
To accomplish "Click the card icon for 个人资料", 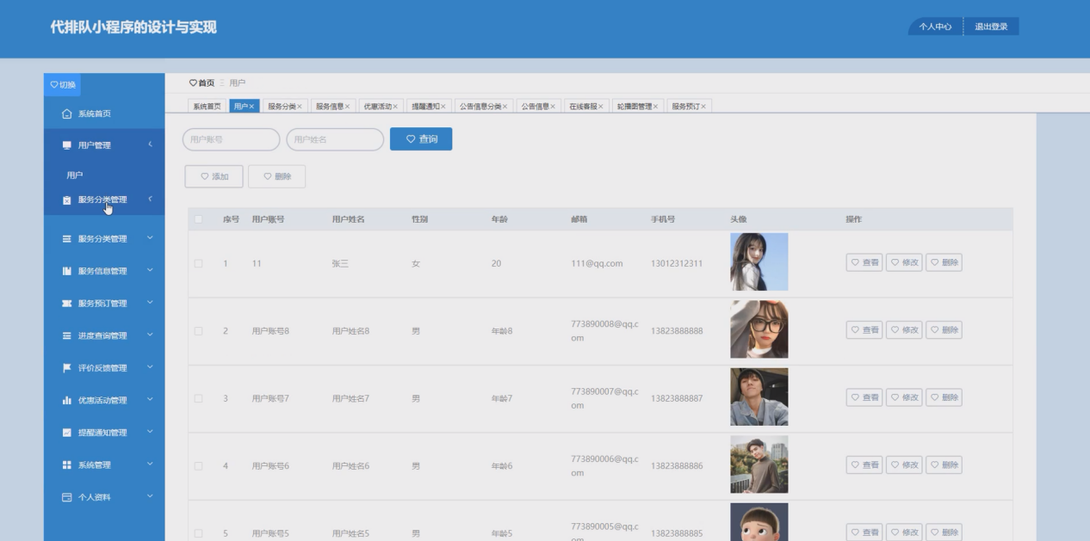I will [x=66, y=497].
